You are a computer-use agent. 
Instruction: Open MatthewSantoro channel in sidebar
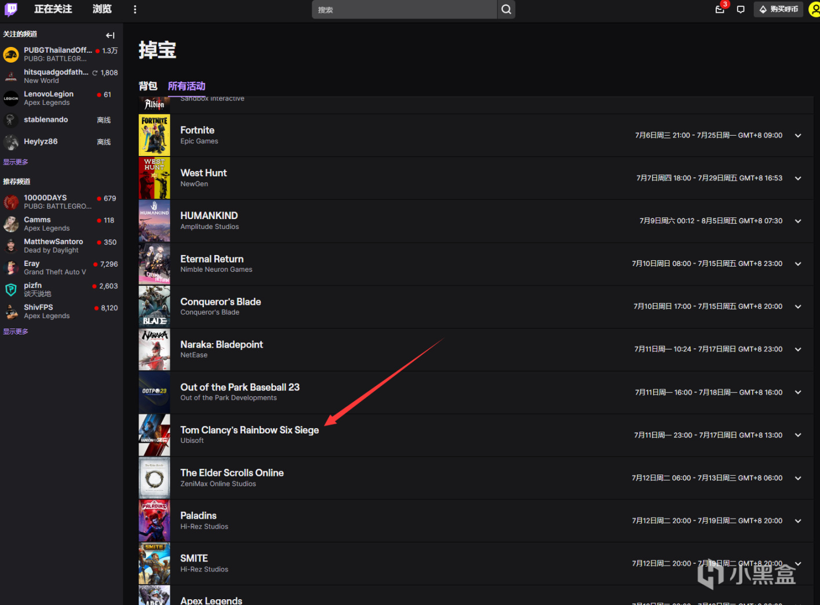[61, 246]
